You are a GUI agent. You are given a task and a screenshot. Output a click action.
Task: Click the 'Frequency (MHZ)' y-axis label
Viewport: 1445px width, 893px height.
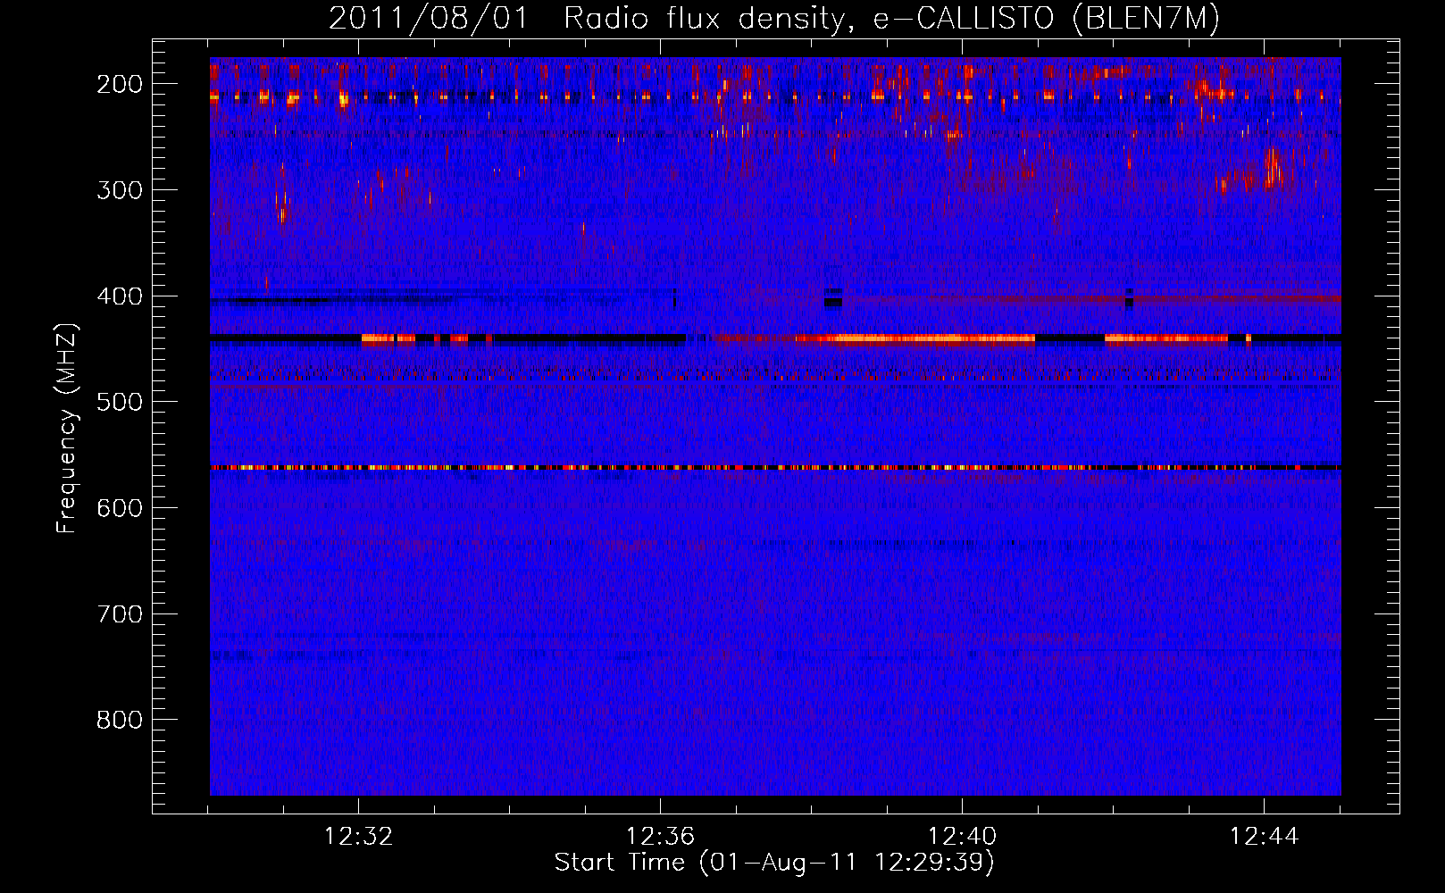pyautogui.click(x=67, y=428)
